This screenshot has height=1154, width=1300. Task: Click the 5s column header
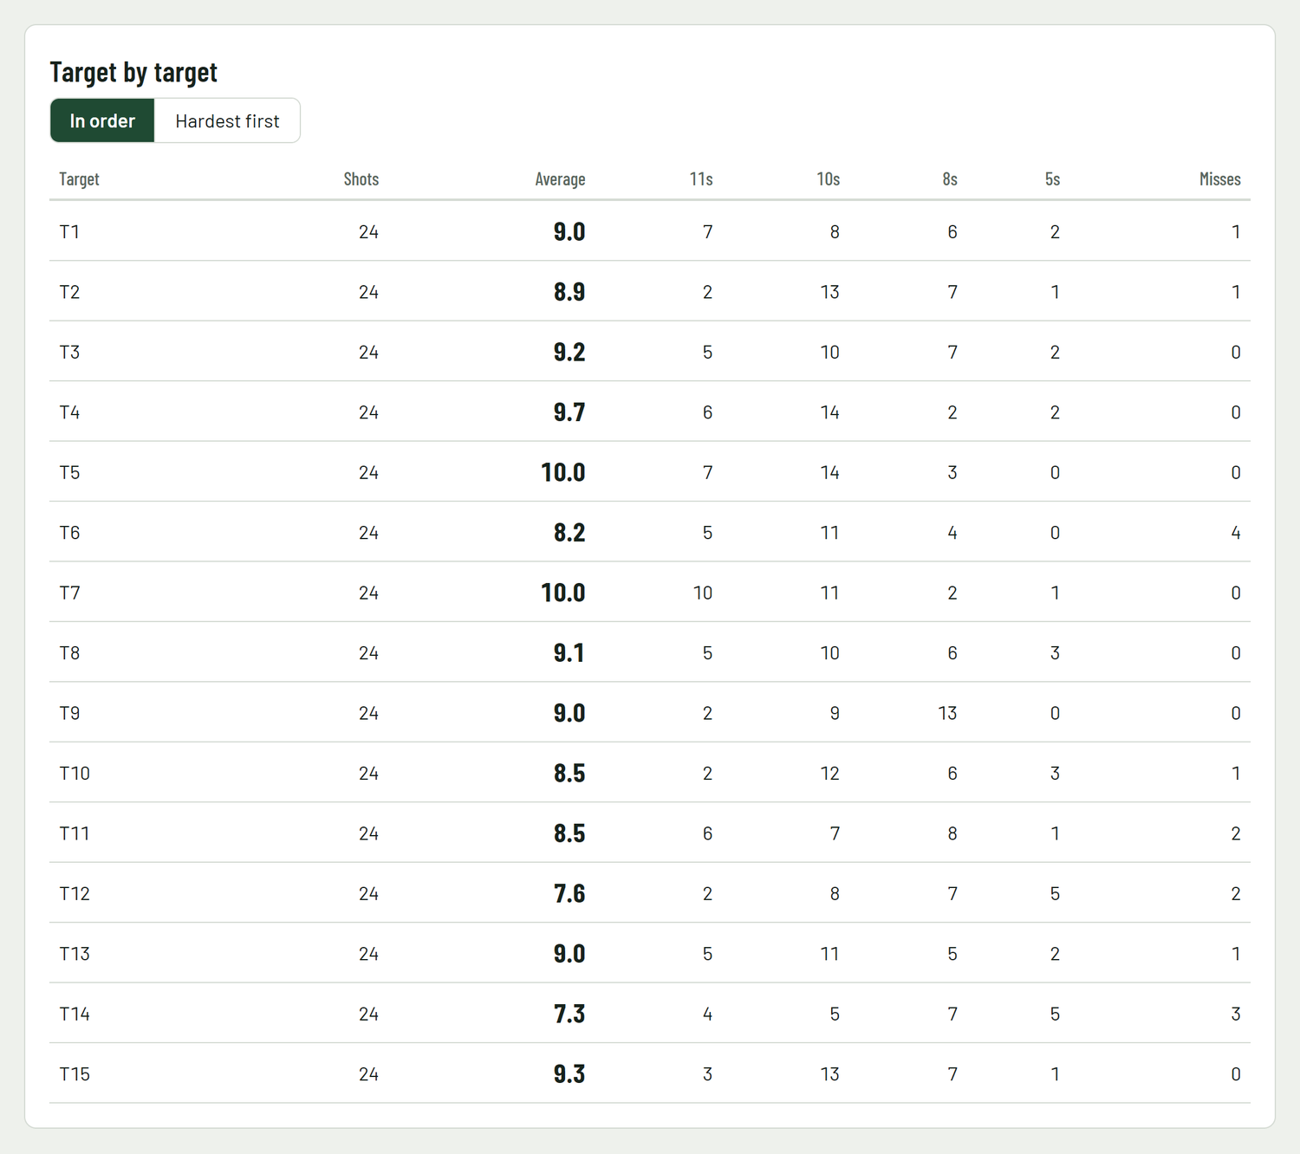click(1052, 179)
